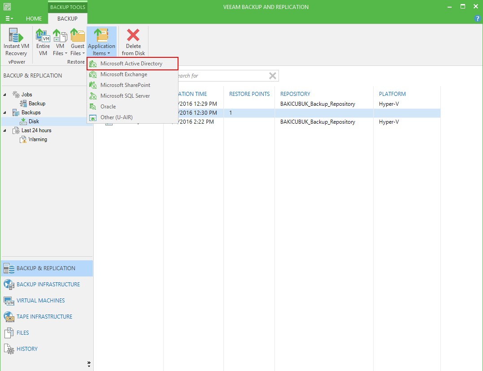
Task: Click the History gear icon
Action: [9, 349]
